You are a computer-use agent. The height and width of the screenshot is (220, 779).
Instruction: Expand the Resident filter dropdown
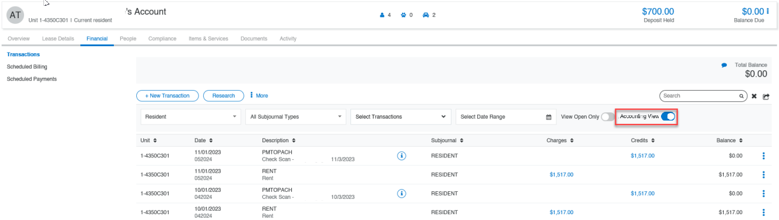coord(191,116)
